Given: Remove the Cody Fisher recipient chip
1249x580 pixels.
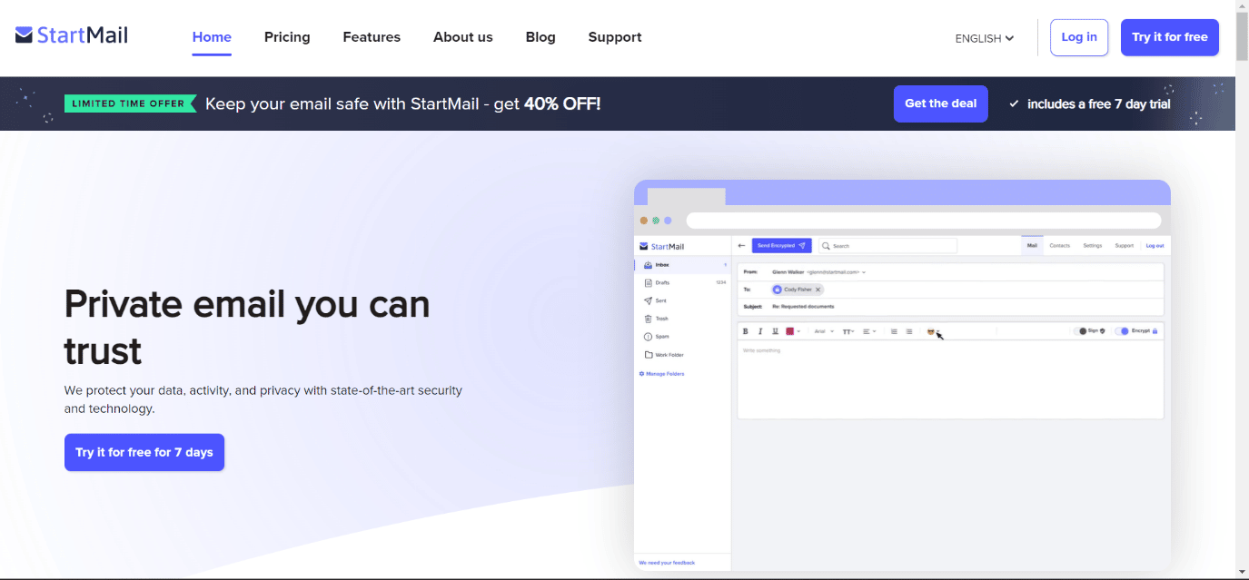Looking at the screenshot, I should click(818, 290).
